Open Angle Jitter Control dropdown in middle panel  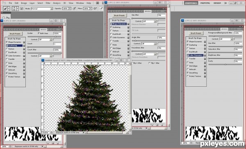tap(149, 44)
